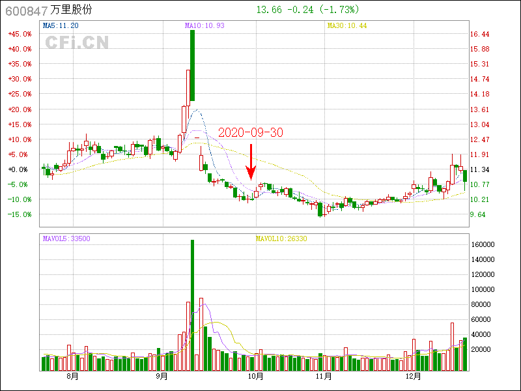
Task: Select the MA5:11.20 indicator label
Action: [61, 25]
